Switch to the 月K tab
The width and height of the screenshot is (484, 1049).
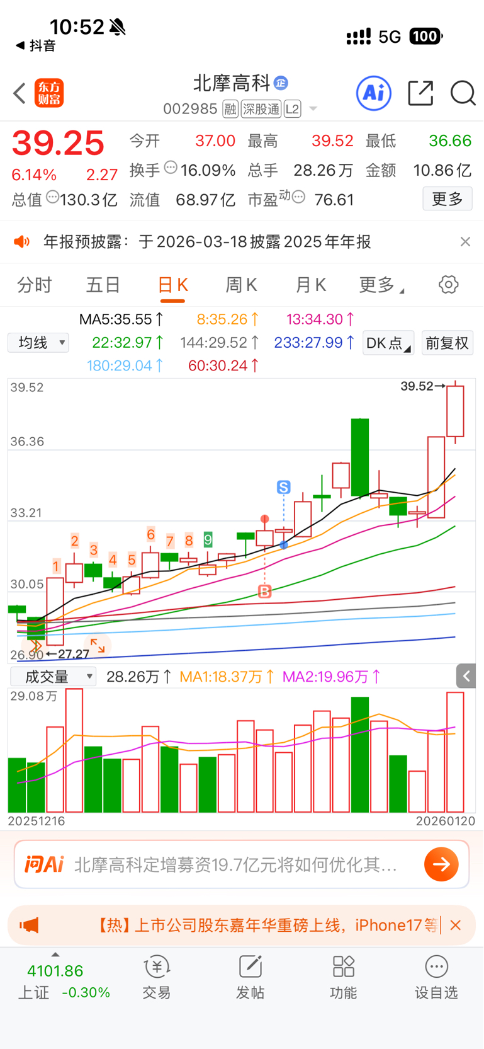coord(310,285)
